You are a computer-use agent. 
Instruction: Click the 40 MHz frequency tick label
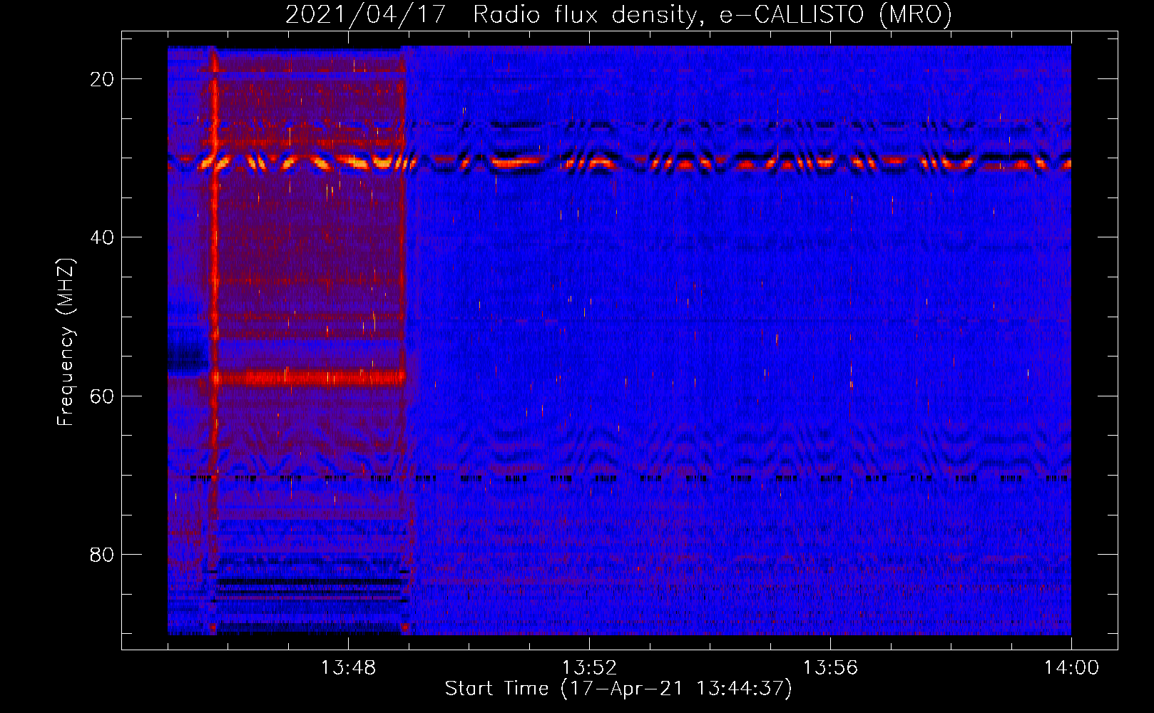click(x=102, y=237)
